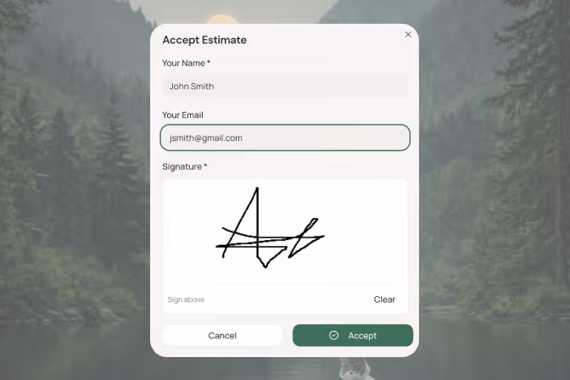Viewport: 570px width, 380px height.
Task: Click the drawn signature strokes on the pad
Action: coord(270,228)
